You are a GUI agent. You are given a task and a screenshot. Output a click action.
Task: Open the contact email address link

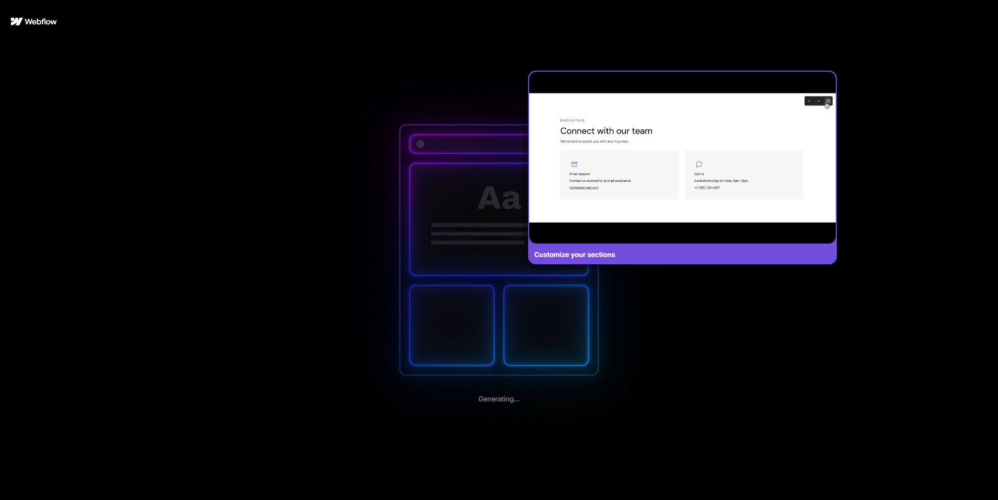point(584,188)
